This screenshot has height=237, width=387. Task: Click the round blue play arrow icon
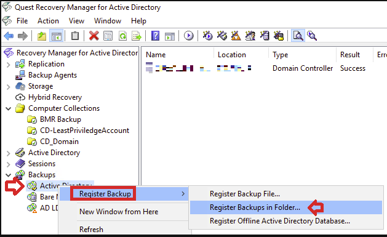188,36
